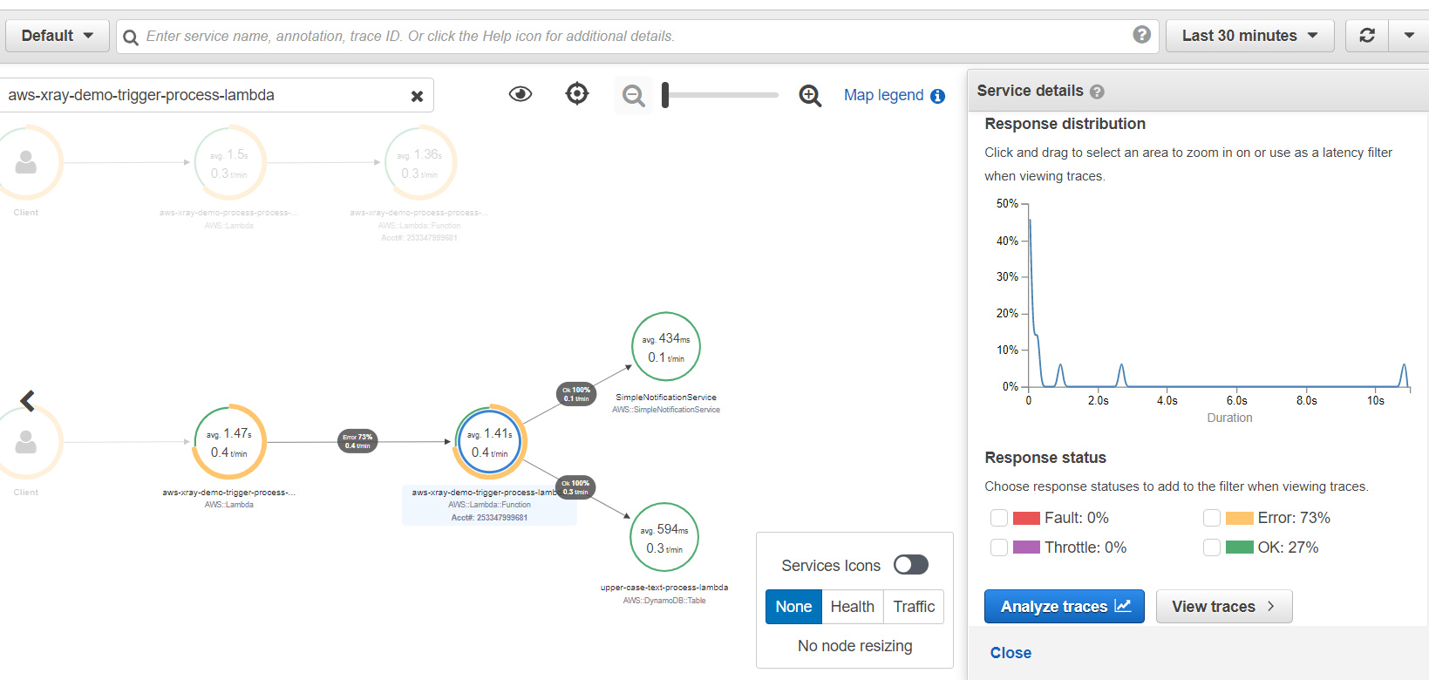
Task: Click the orange Error color swatch
Action: pyautogui.click(x=1239, y=518)
